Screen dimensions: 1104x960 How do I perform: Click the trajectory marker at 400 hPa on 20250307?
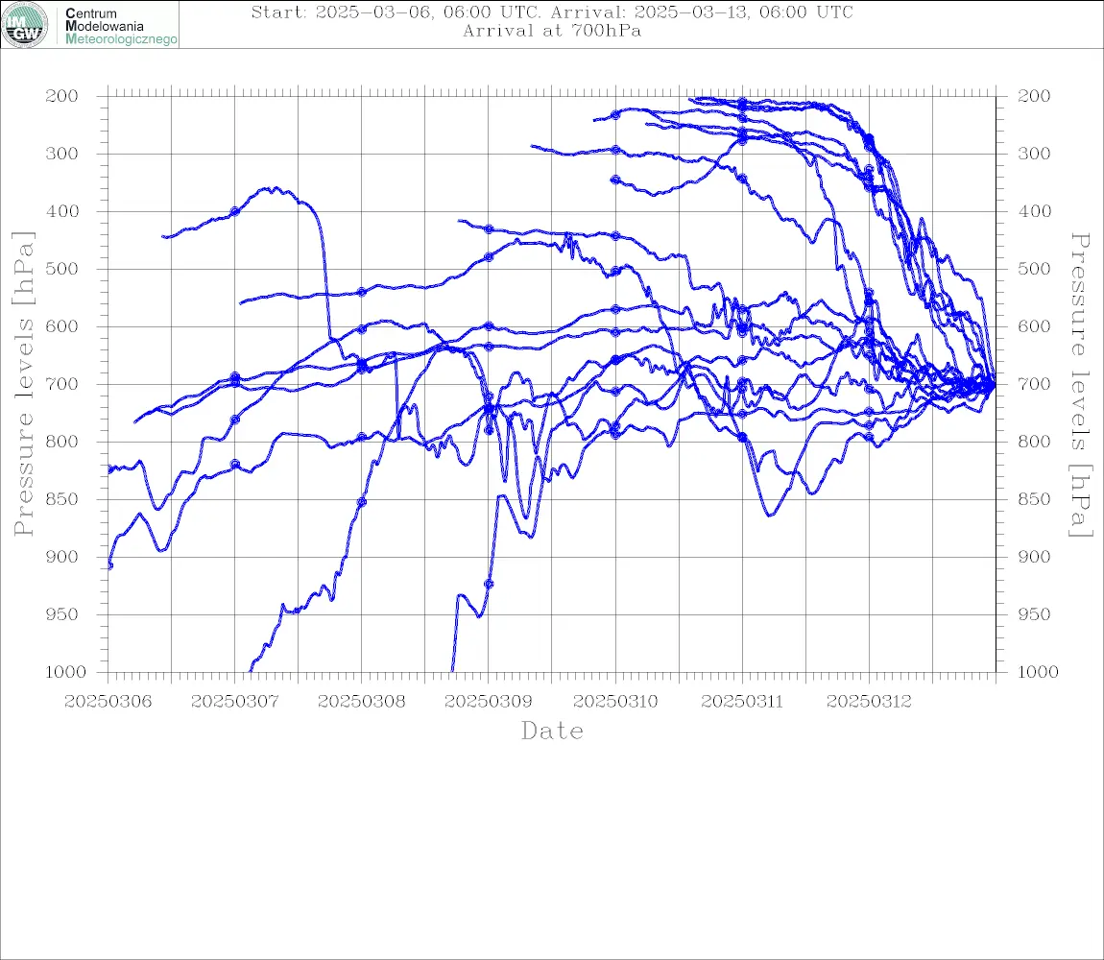click(x=235, y=211)
